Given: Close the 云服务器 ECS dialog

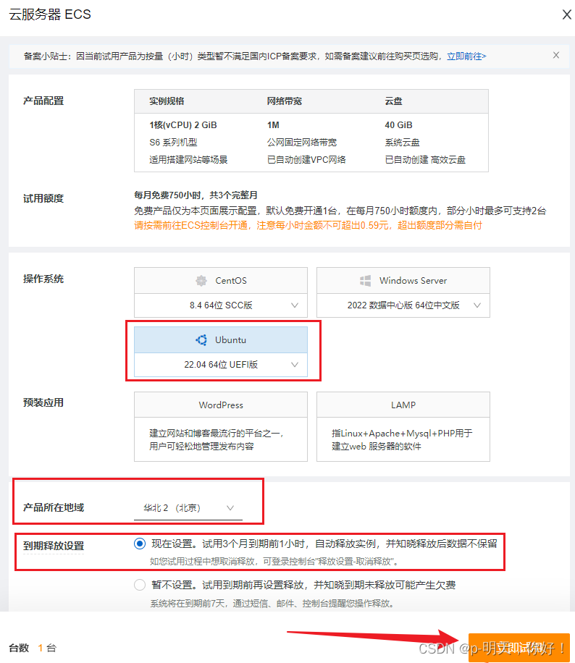Looking at the screenshot, I should pos(566,14).
